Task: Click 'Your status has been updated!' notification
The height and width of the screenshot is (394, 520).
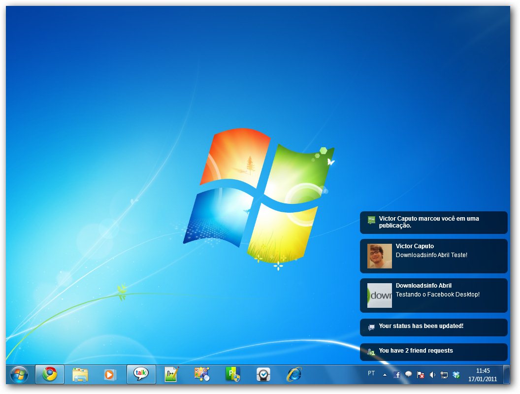Action: (x=434, y=328)
